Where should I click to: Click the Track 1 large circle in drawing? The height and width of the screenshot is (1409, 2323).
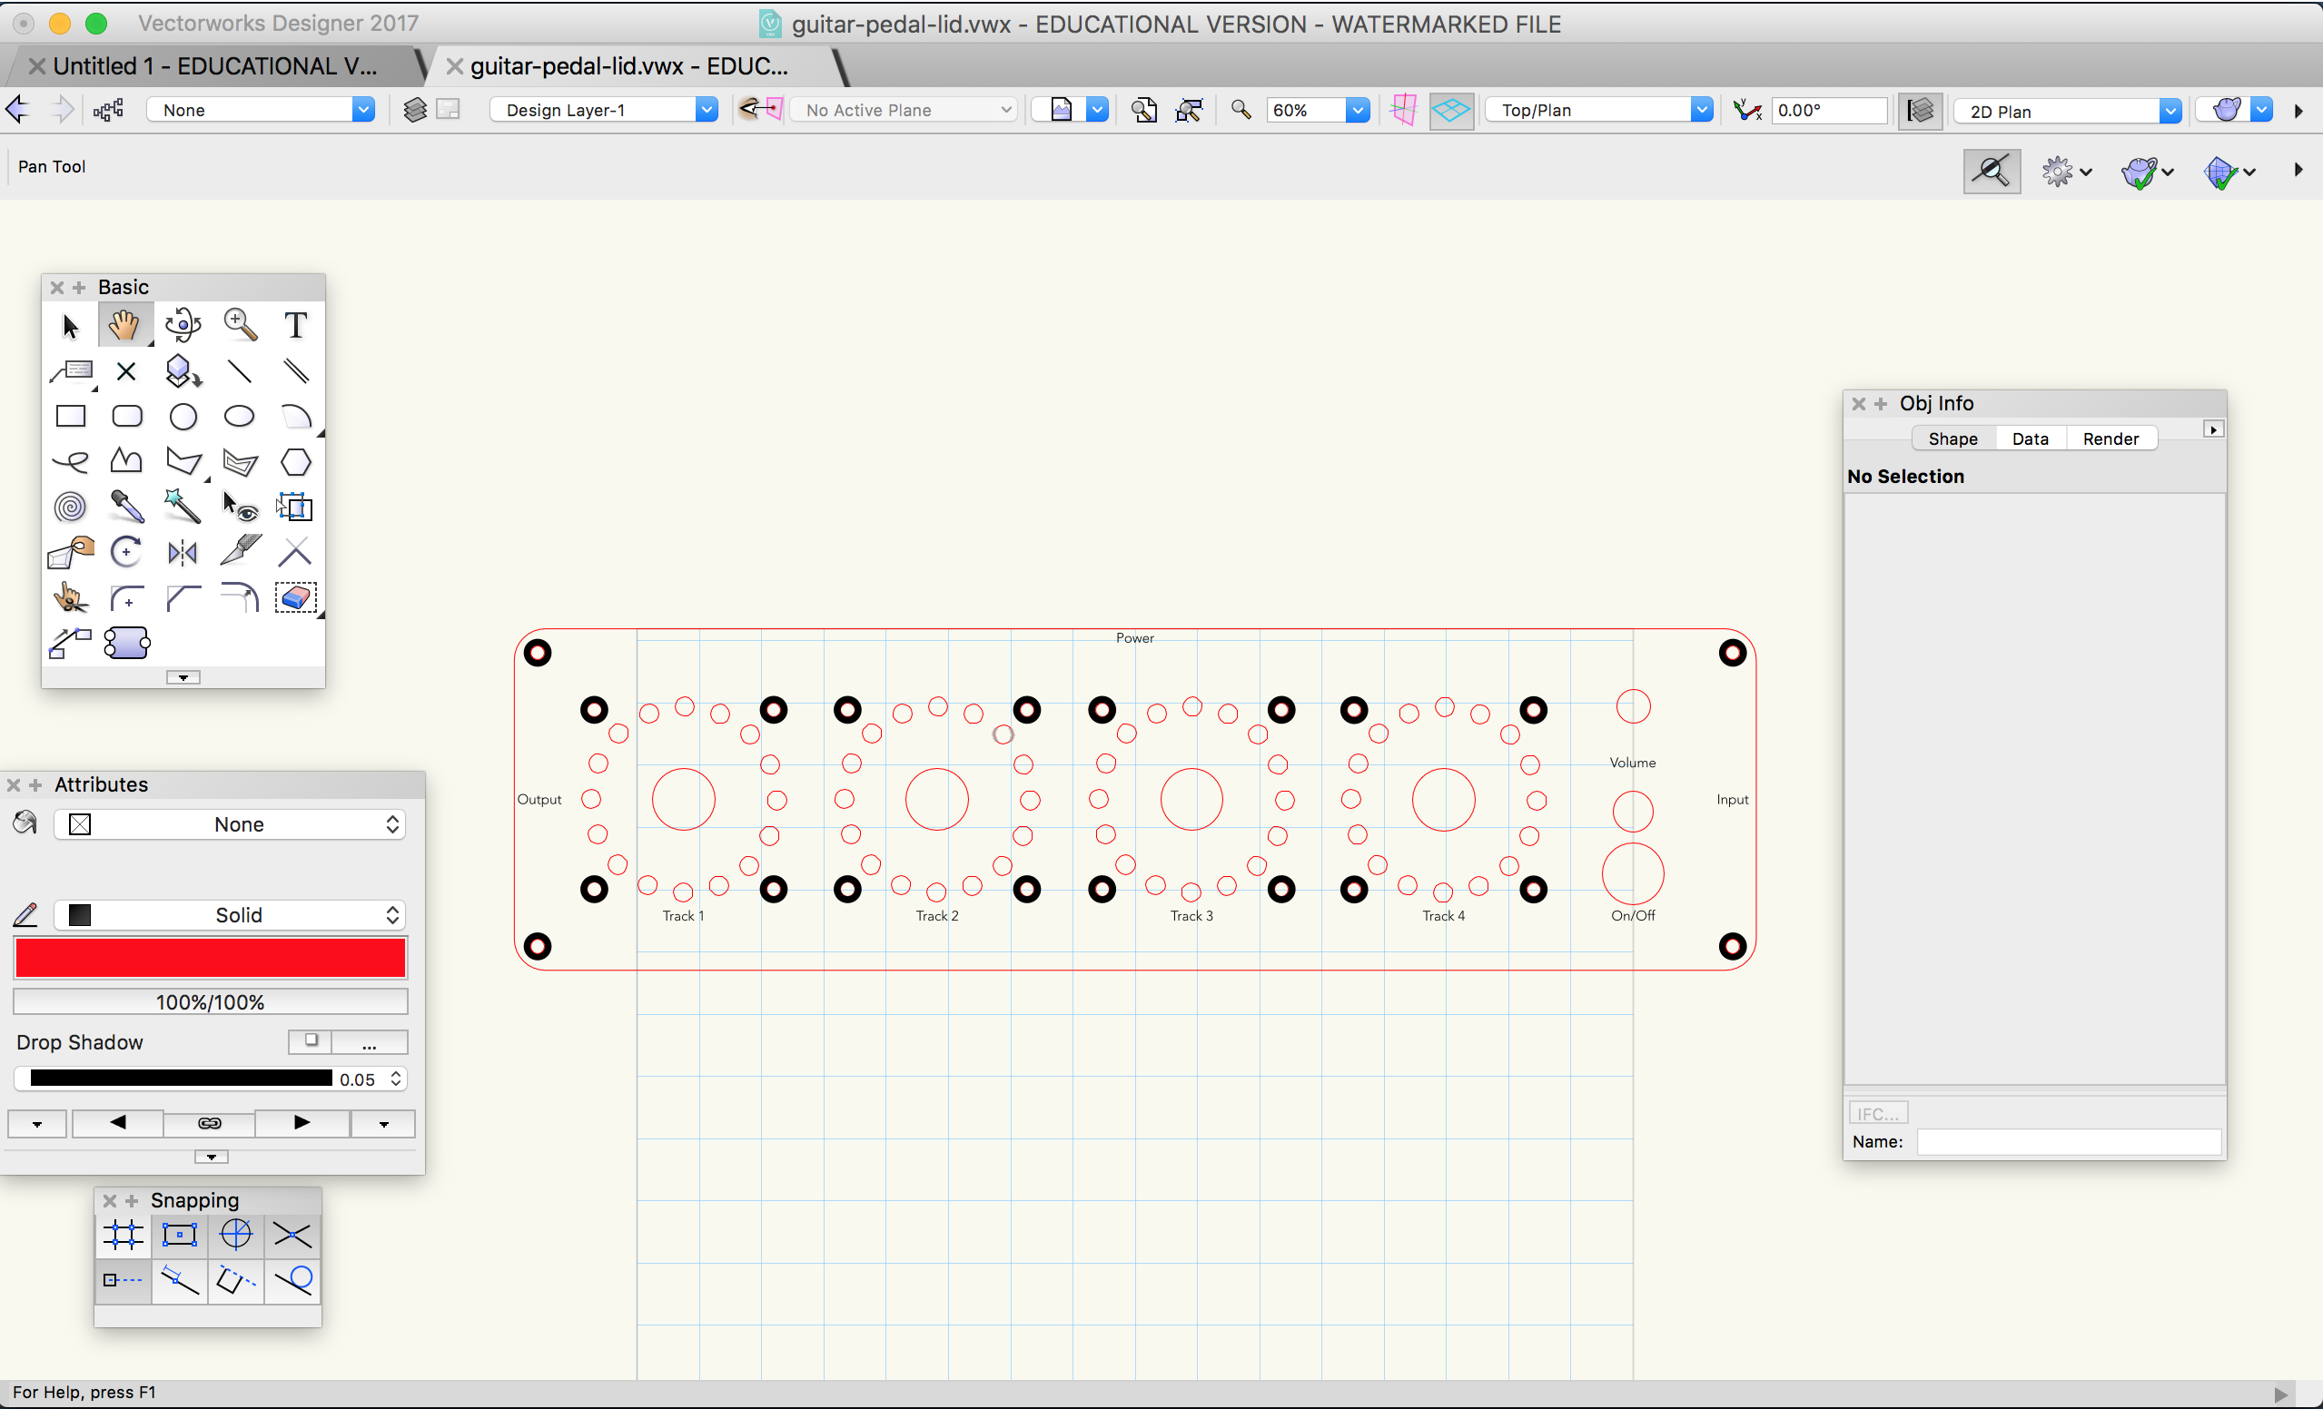coord(684,800)
